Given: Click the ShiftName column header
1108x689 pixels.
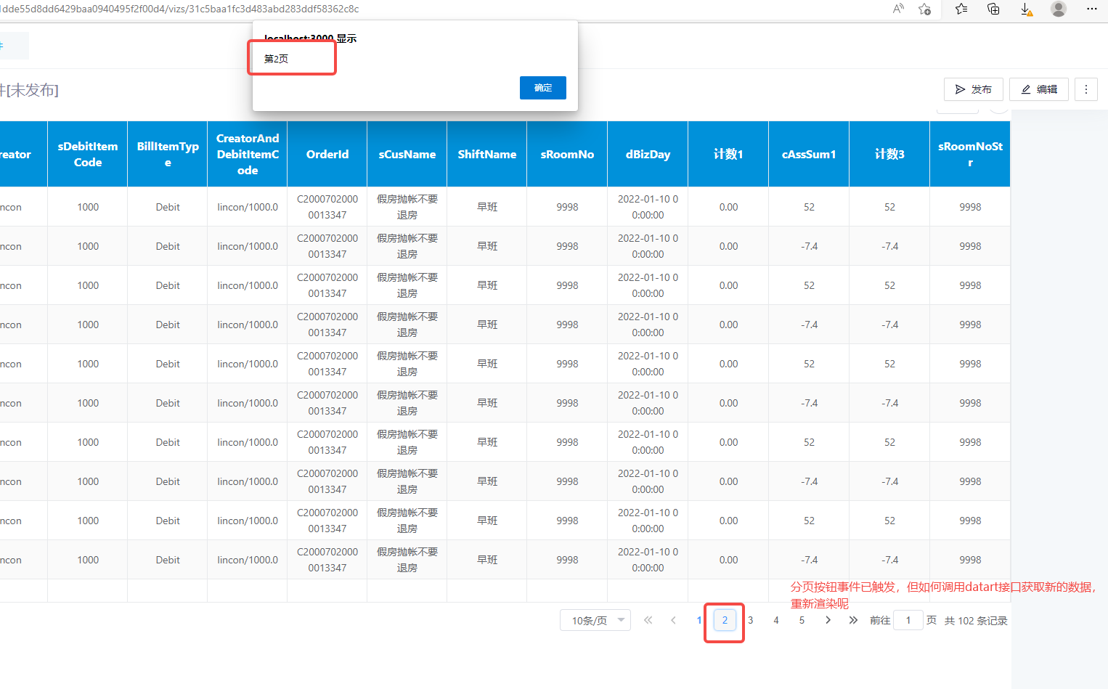Looking at the screenshot, I should [x=487, y=154].
